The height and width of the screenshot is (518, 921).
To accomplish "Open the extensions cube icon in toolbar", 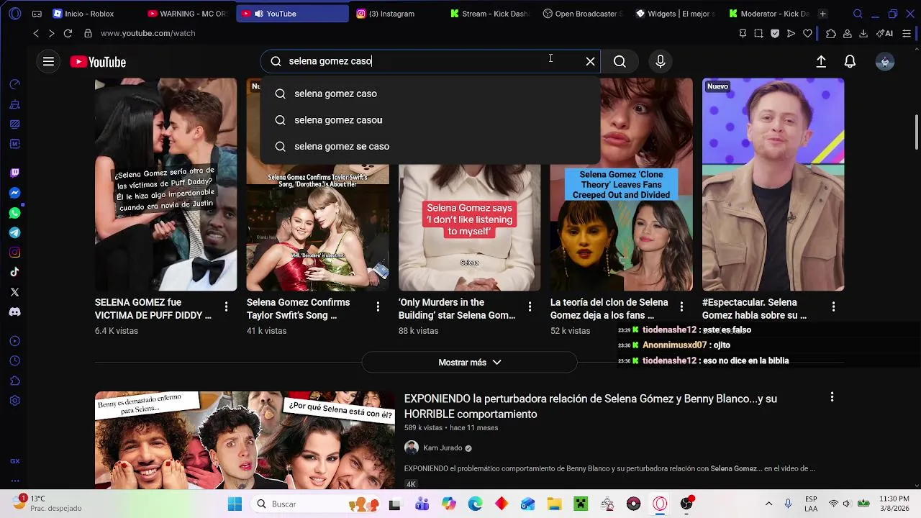I will [831, 33].
